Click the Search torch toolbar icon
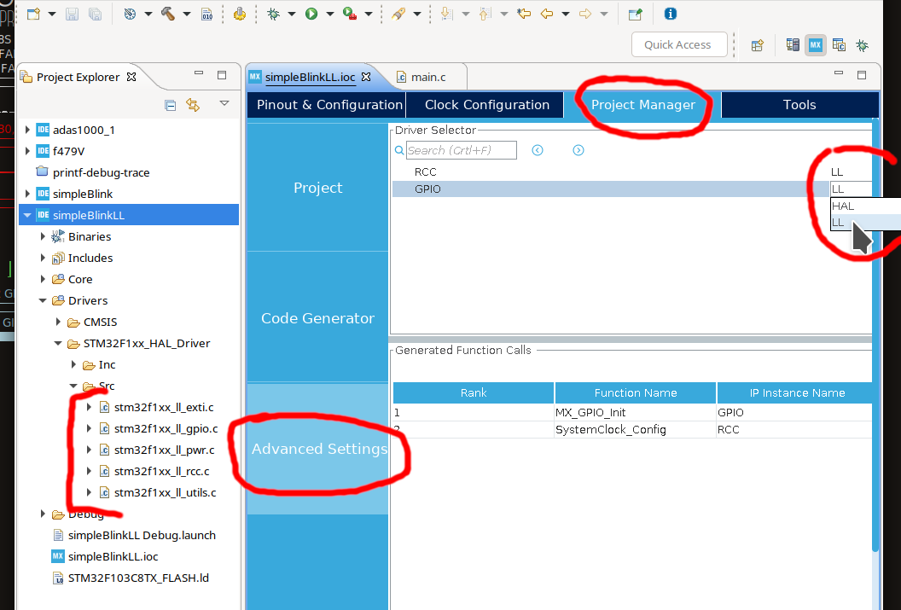Image resolution: width=901 pixels, height=610 pixels. pyautogui.click(x=398, y=14)
